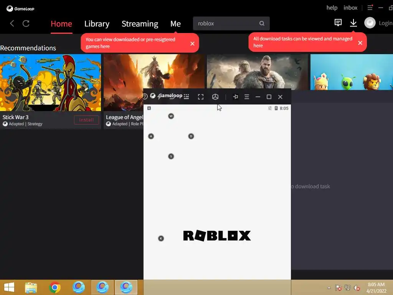Click the help question icon in emulator
Viewport: 393px width, 295px height.
145,96
